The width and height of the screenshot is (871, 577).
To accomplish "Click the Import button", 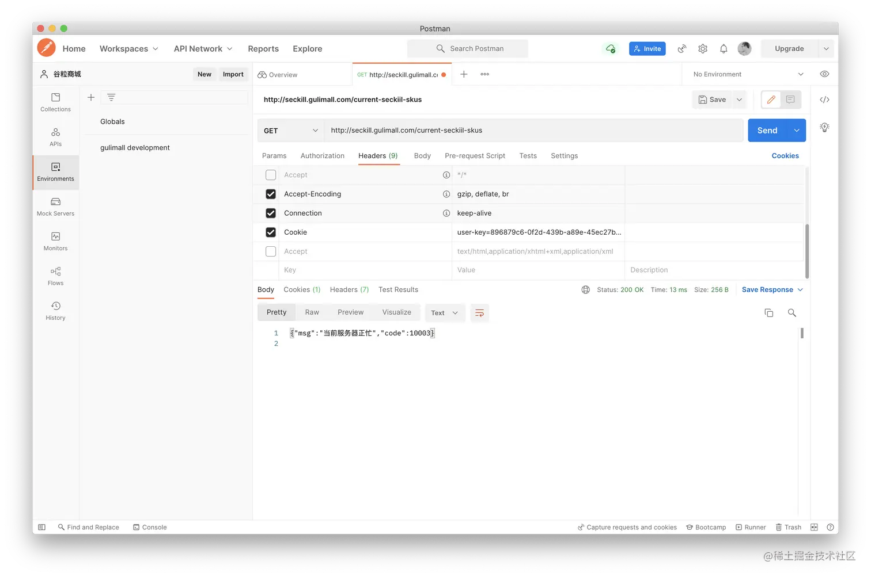I will [x=233, y=74].
